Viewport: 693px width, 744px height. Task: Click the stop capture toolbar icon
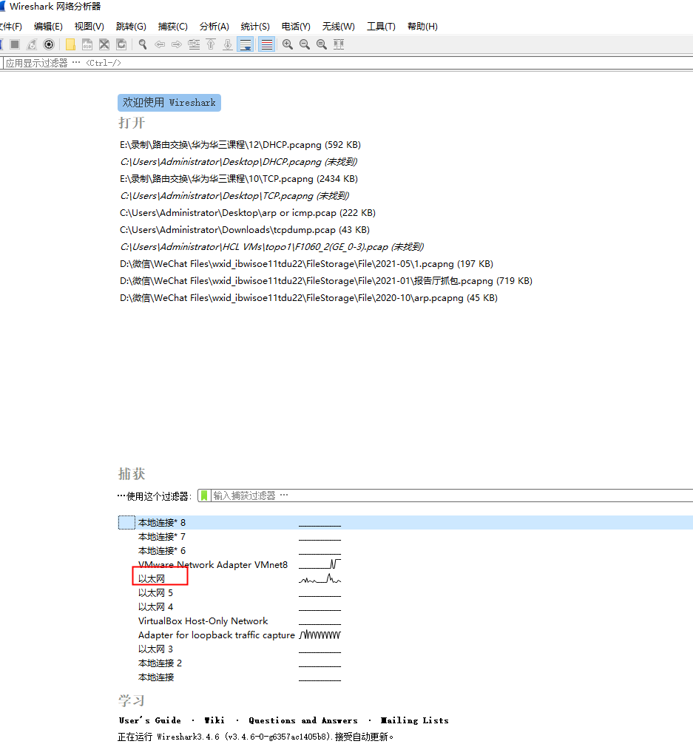pyautogui.click(x=15, y=44)
